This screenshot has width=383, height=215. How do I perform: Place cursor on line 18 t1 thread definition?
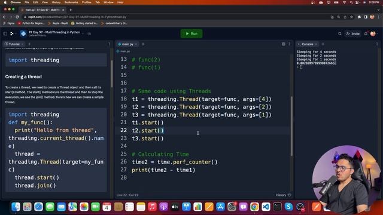pyautogui.click(x=202, y=99)
